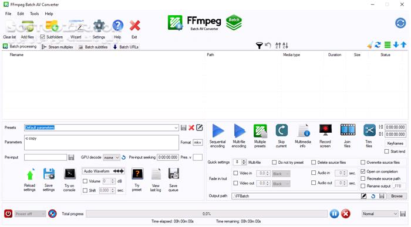The width and height of the screenshot is (411, 227).
Task: Open the Tools menu
Action: pyautogui.click(x=34, y=13)
